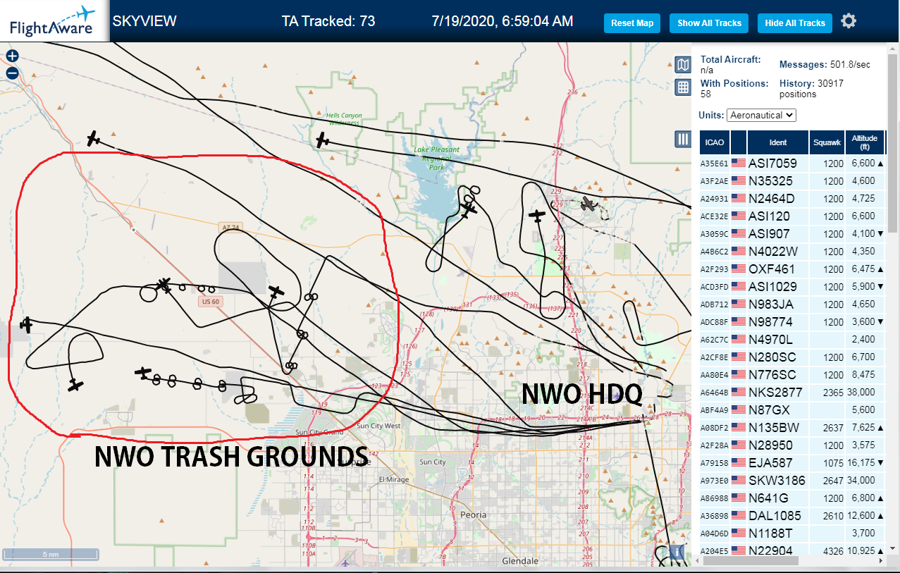Zoom out with the minus button
This screenshot has height=573, width=900.
pos(12,73)
